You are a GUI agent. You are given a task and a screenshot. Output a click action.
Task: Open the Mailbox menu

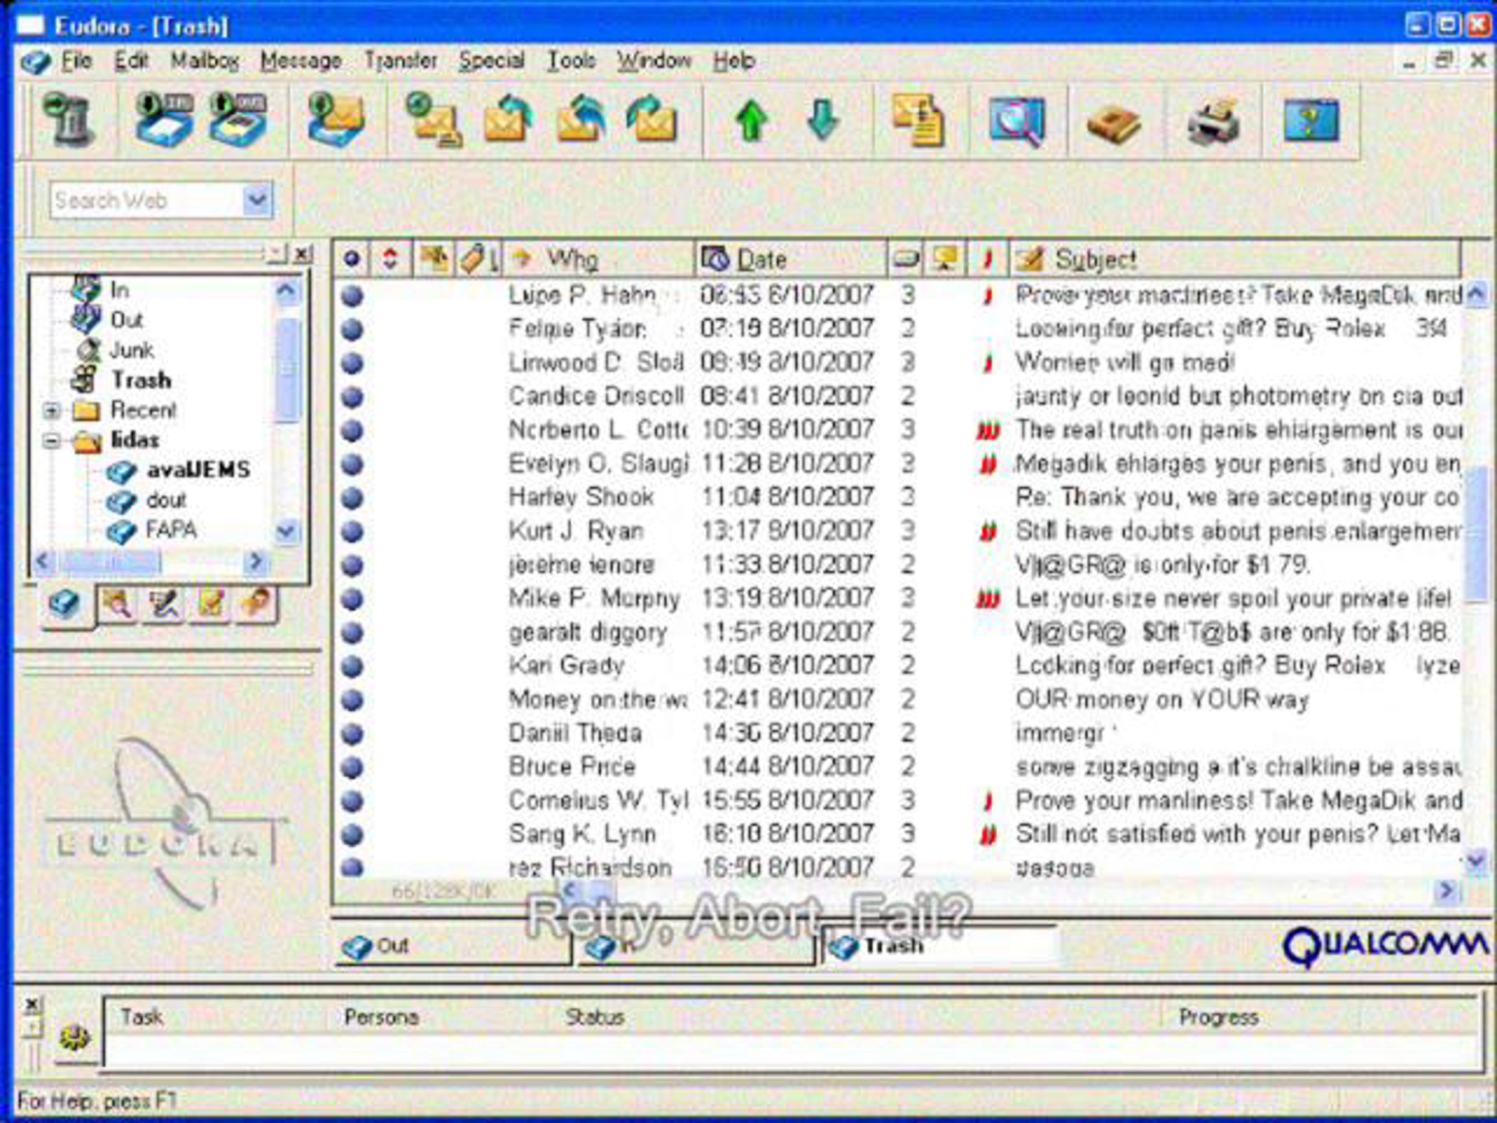pyautogui.click(x=205, y=61)
